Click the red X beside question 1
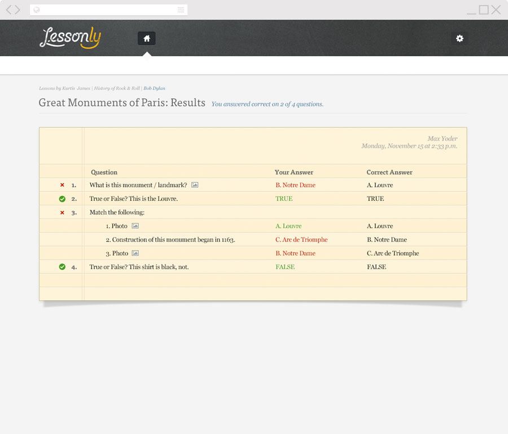508x434 pixels. click(62, 185)
